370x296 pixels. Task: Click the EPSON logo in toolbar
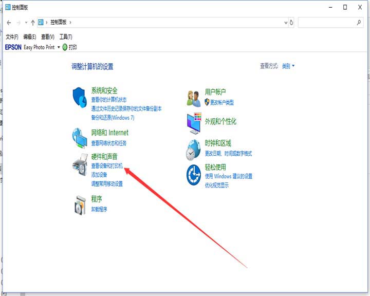tap(13, 47)
